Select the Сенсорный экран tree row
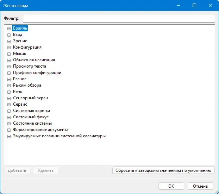The height and width of the screenshot is (194, 219). (x=30, y=98)
